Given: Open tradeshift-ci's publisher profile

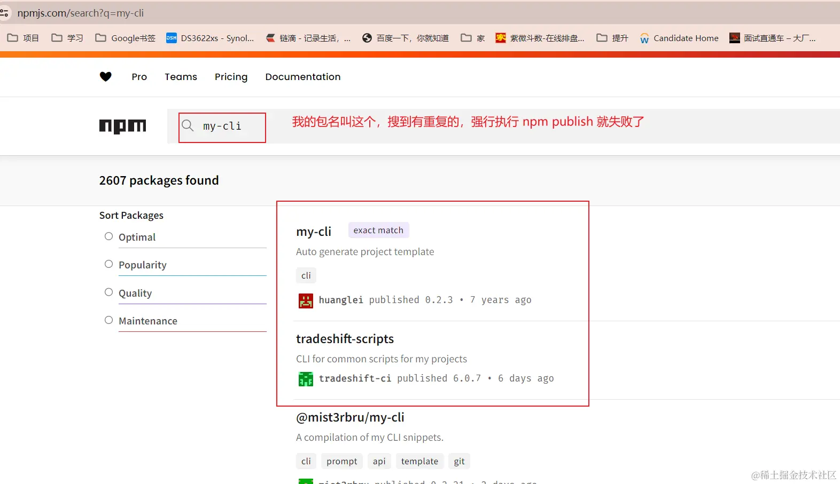Looking at the screenshot, I should point(355,378).
